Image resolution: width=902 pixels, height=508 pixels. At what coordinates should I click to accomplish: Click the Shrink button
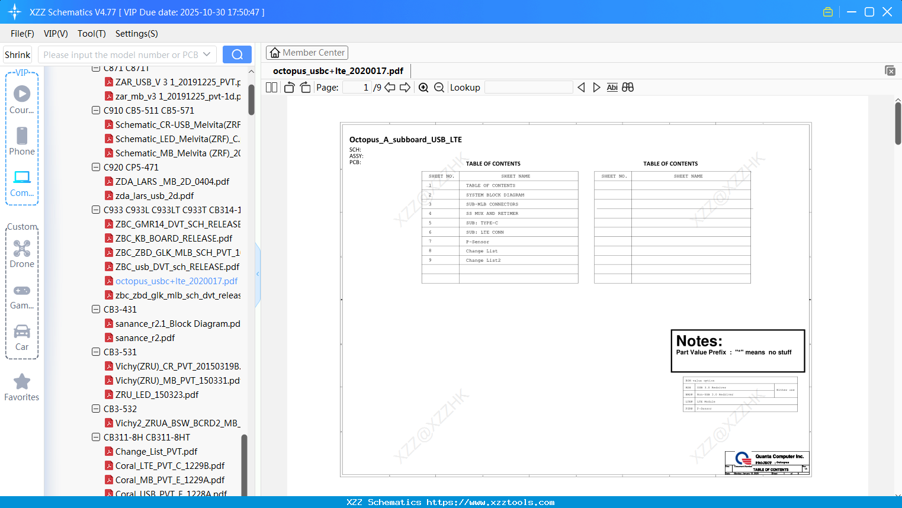[x=18, y=54]
